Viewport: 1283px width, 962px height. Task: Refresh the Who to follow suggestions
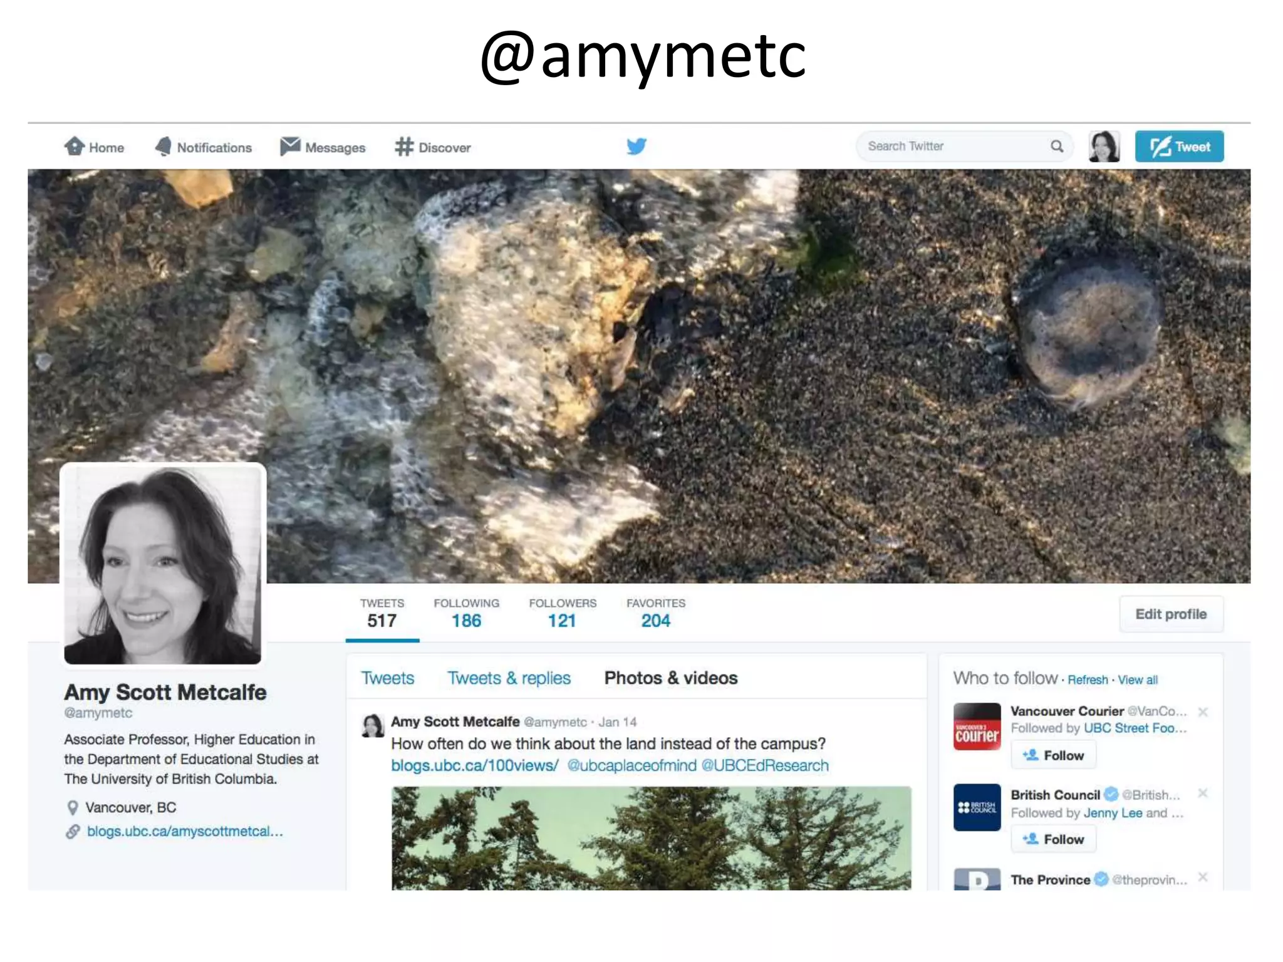click(1088, 680)
